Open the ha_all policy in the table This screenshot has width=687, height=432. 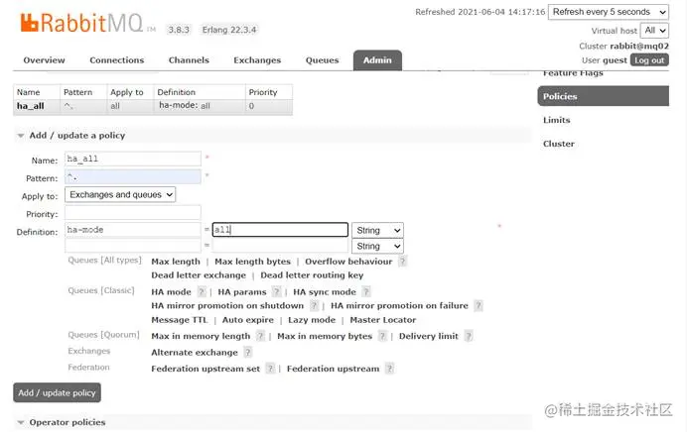pyautogui.click(x=30, y=106)
